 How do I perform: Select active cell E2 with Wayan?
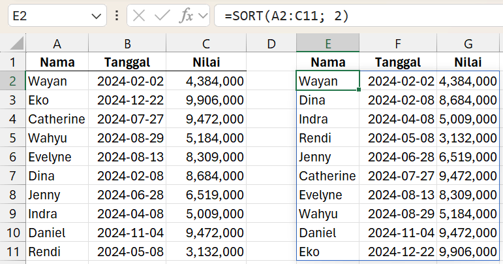coord(328,81)
